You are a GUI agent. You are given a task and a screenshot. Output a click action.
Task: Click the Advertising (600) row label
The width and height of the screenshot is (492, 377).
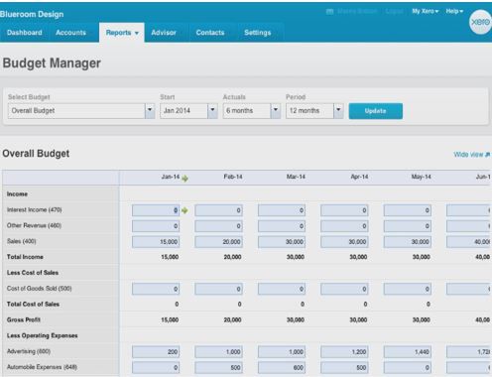(x=29, y=351)
